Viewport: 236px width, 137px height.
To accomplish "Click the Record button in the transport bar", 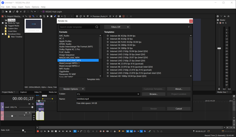I will point(38,131).
